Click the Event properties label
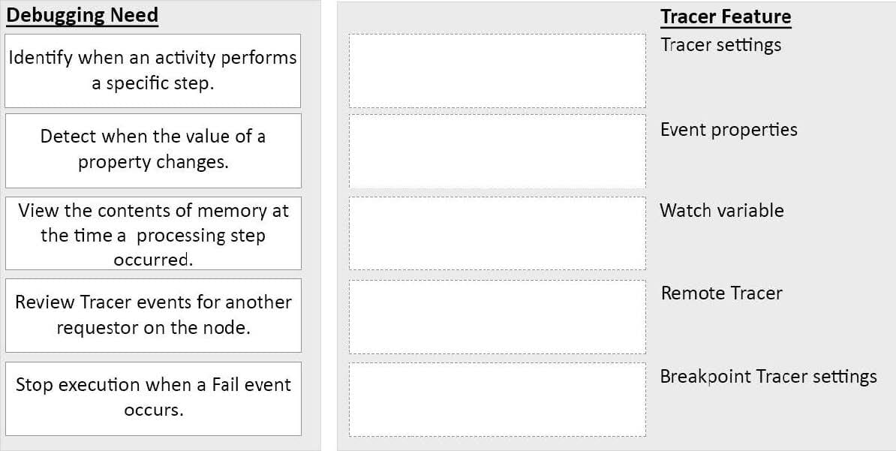Screen dimensions: 896x451 pos(729,130)
